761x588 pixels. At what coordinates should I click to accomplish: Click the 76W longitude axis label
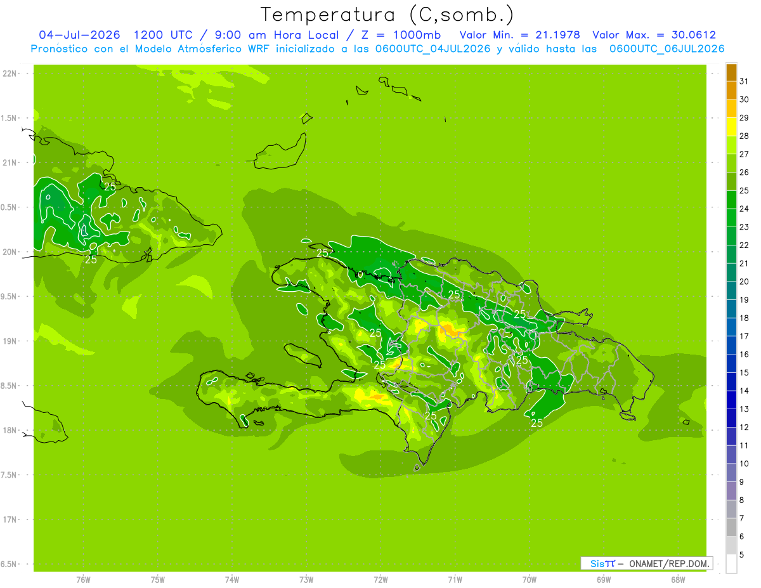pos(83,580)
